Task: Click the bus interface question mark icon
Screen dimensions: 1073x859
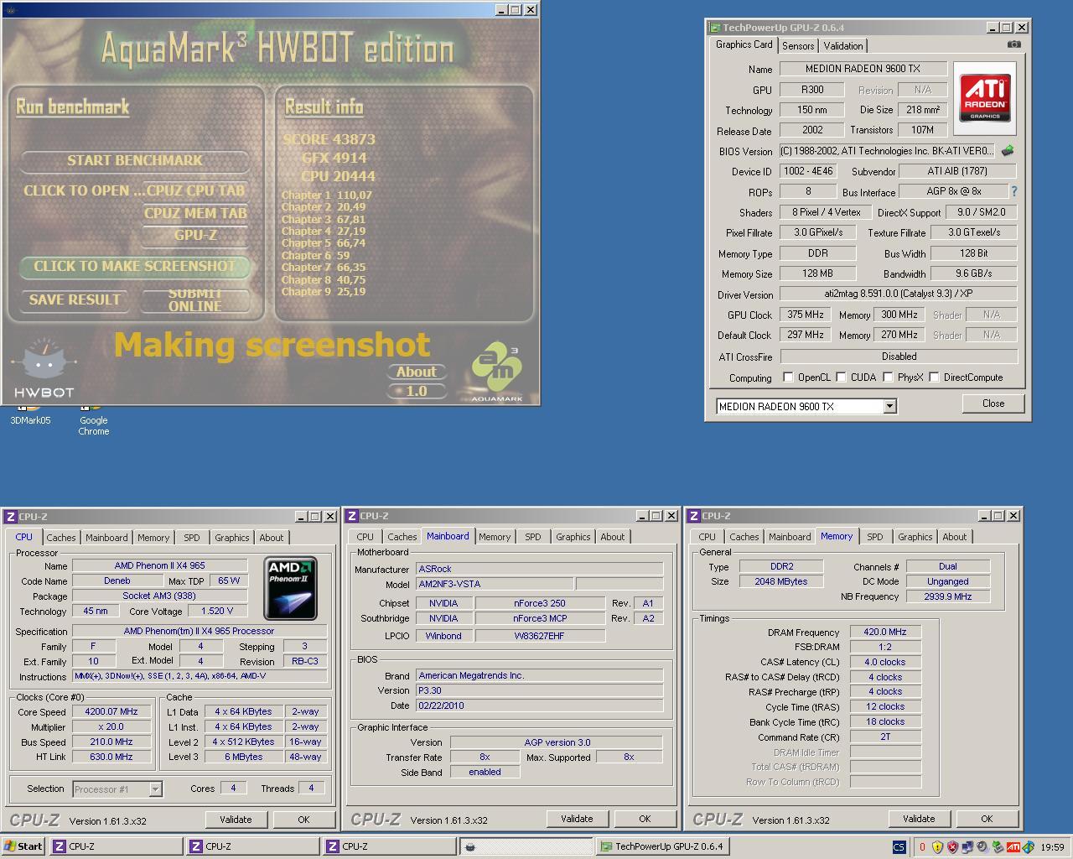Action: [x=1013, y=191]
